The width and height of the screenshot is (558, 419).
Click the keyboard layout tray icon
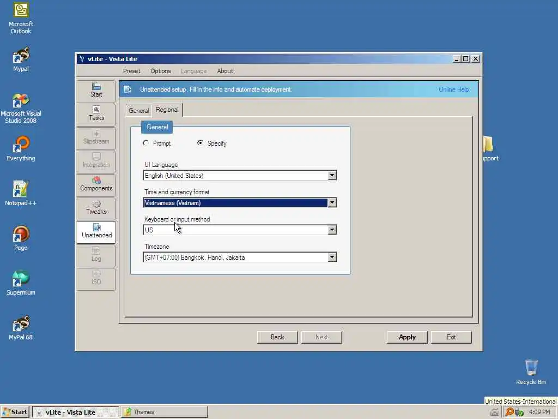pos(494,412)
